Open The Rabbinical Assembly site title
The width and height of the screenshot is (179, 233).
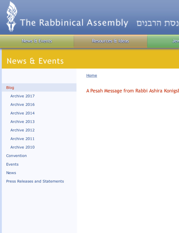[74, 23]
